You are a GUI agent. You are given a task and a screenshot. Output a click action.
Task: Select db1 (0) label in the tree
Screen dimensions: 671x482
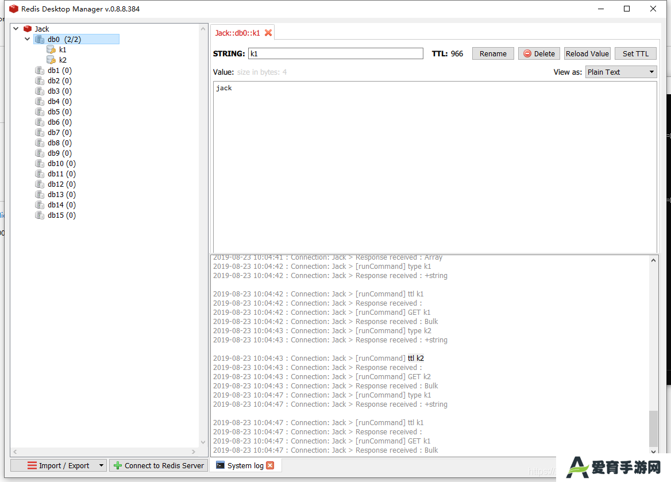pos(60,70)
